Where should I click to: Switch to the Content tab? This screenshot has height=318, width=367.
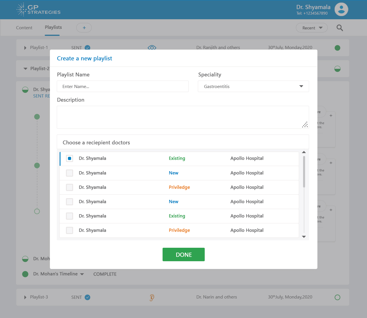coord(24,28)
